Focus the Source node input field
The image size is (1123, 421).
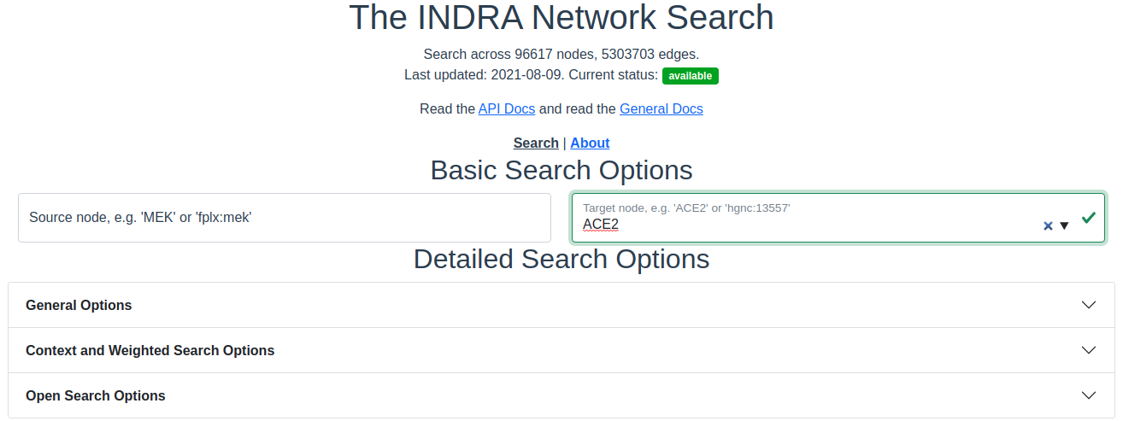click(x=285, y=218)
